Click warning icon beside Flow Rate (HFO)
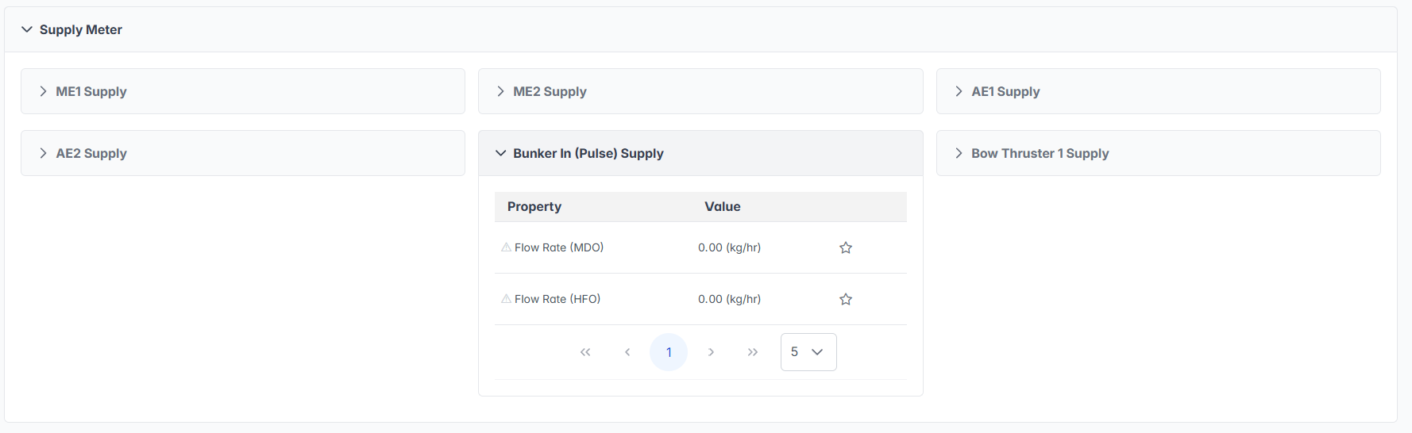This screenshot has height=433, width=1412. tap(506, 299)
